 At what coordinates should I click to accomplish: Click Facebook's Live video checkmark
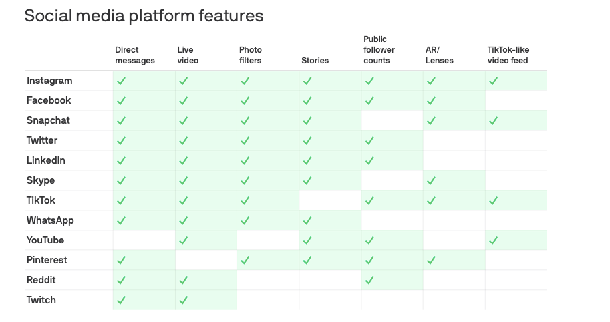183,101
